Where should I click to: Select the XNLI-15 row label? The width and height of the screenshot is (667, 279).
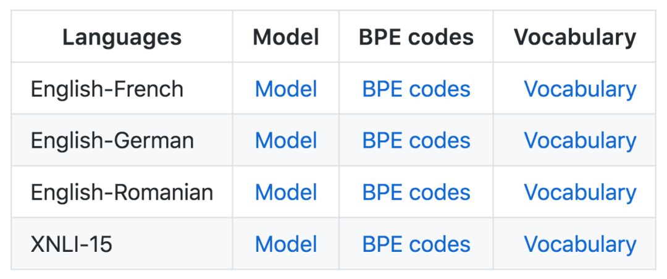(72, 244)
